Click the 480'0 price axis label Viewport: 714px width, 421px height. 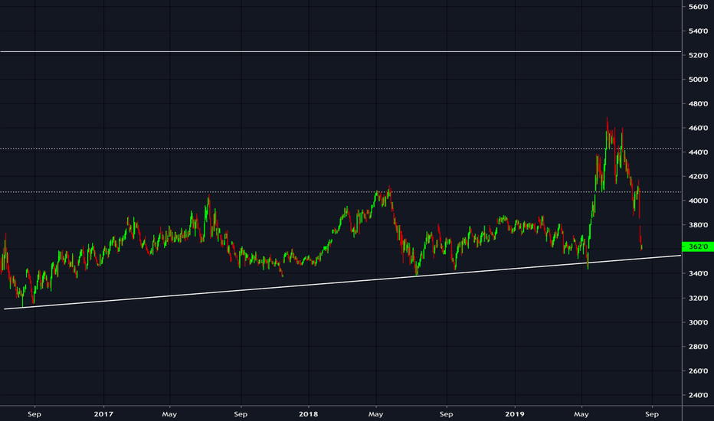pyautogui.click(x=699, y=104)
